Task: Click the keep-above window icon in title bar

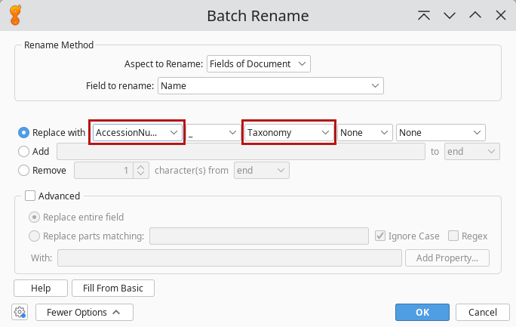Action: pyautogui.click(x=425, y=16)
